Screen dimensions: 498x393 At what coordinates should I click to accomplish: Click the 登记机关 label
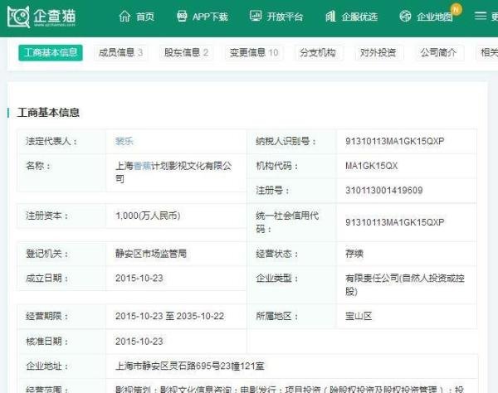47,254
